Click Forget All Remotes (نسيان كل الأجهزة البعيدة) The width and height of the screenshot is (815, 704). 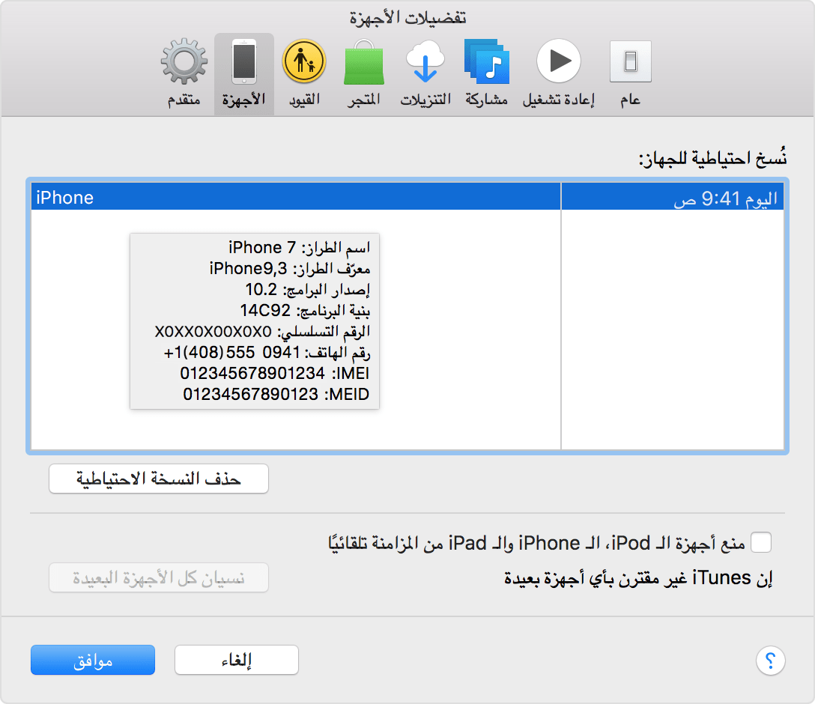click(x=159, y=578)
